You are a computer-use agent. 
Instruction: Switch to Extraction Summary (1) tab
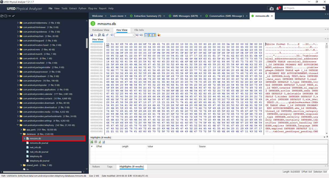pyautogui.click(x=147, y=16)
